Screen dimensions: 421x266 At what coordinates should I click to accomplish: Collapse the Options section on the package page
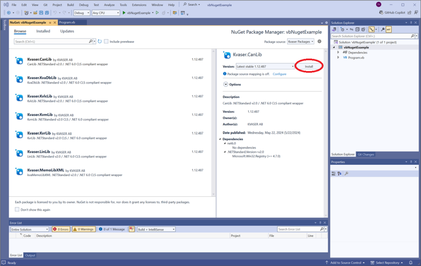pos(225,84)
